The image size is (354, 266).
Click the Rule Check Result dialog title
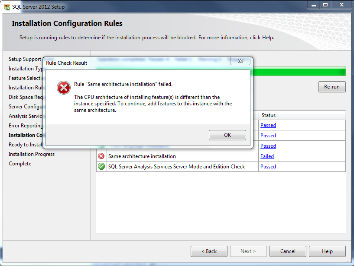tap(67, 63)
